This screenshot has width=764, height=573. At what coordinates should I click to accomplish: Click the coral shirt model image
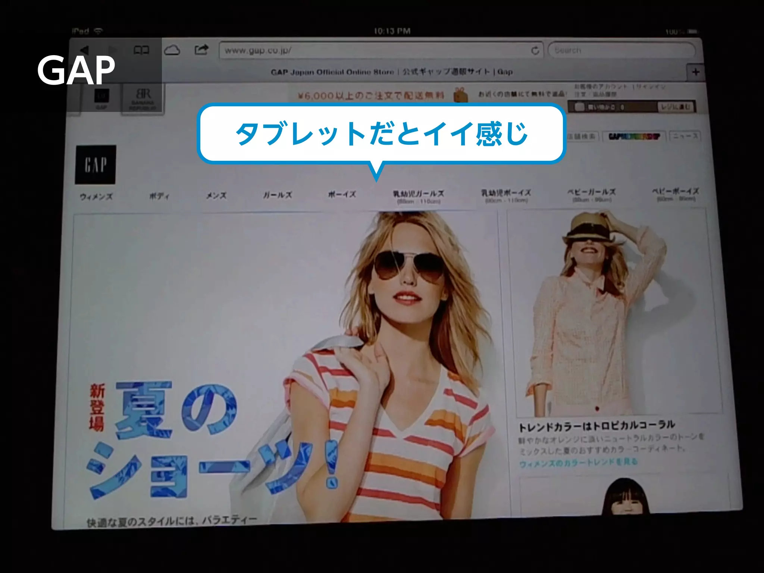pos(616,313)
